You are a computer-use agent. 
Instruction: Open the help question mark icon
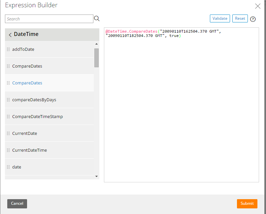click(x=253, y=19)
